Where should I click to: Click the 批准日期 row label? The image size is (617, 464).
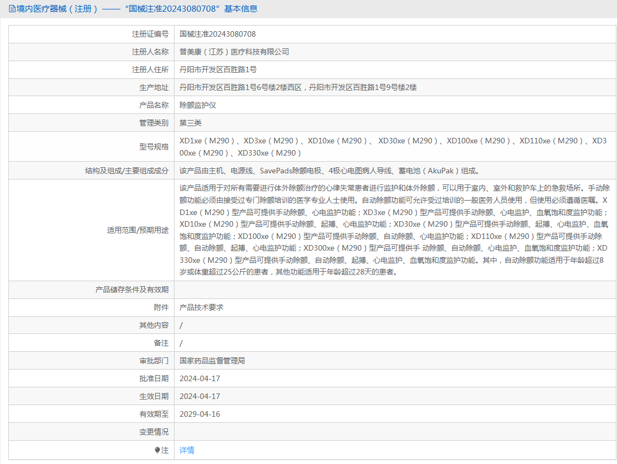153,378
